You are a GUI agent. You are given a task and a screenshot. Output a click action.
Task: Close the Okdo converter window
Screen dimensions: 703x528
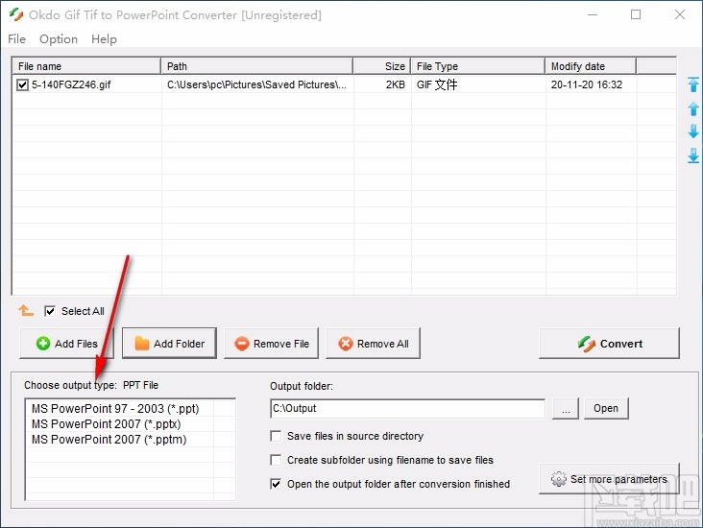[680, 14]
